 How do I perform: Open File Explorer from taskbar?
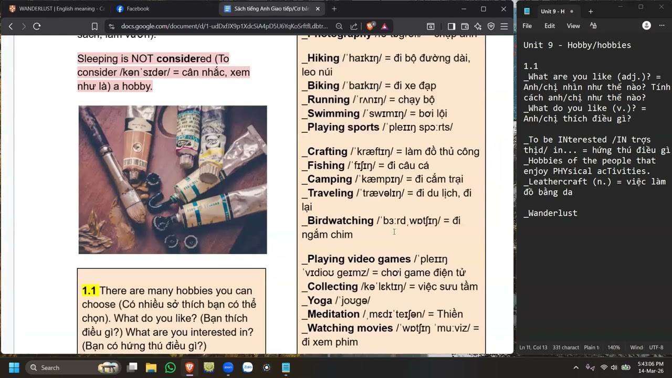(x=151, y=367)
